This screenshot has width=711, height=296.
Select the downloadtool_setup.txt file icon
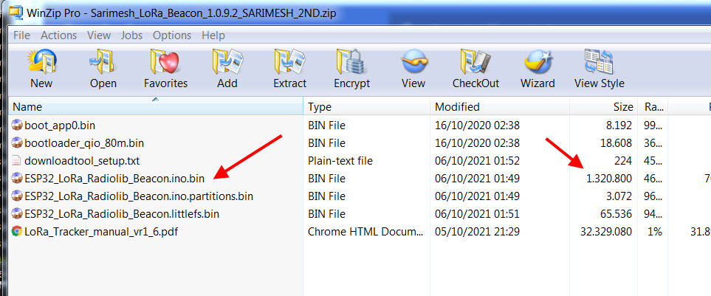(x=17, y=160)
